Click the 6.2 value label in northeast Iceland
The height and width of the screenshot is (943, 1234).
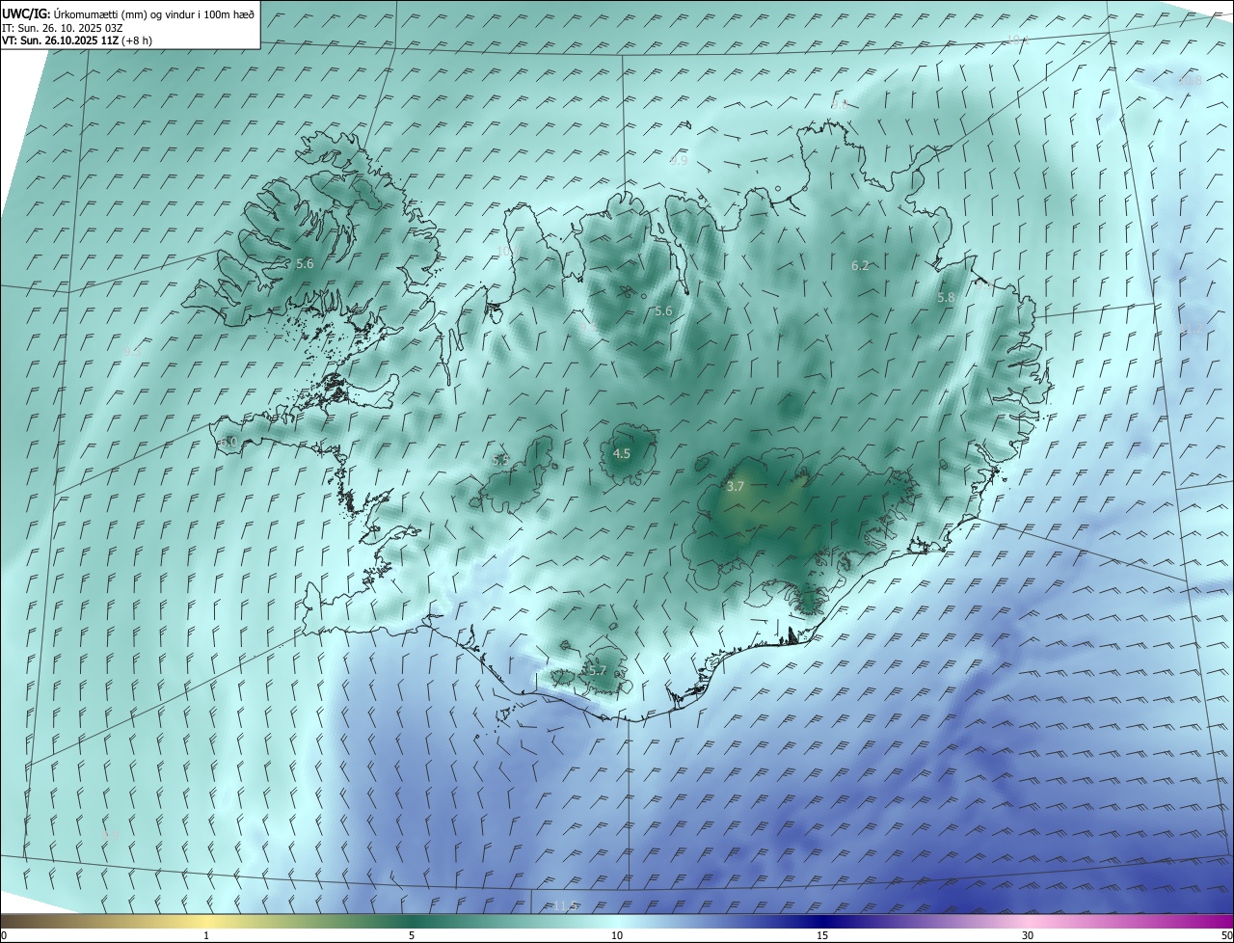pyautogui.click(x=860, y=265)
